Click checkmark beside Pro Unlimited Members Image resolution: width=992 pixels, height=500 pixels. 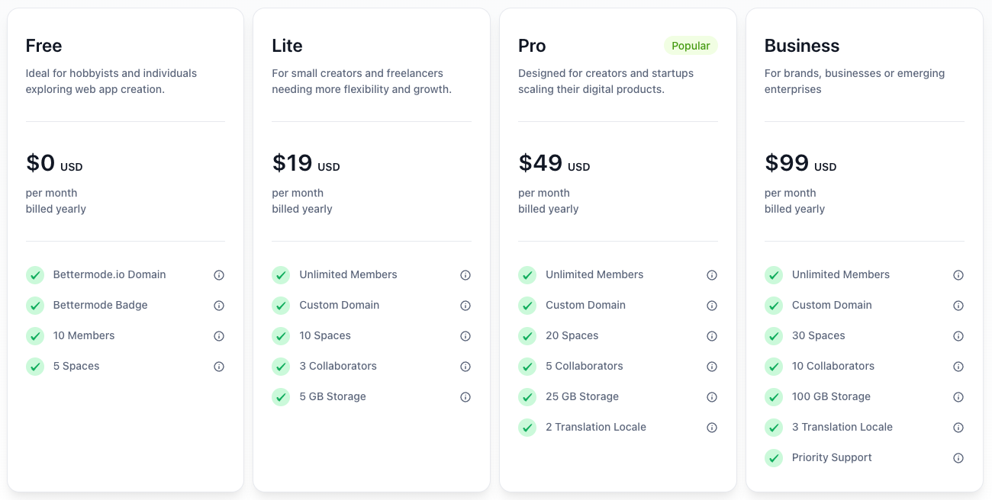pyautogui.click(x=527, y=275)
